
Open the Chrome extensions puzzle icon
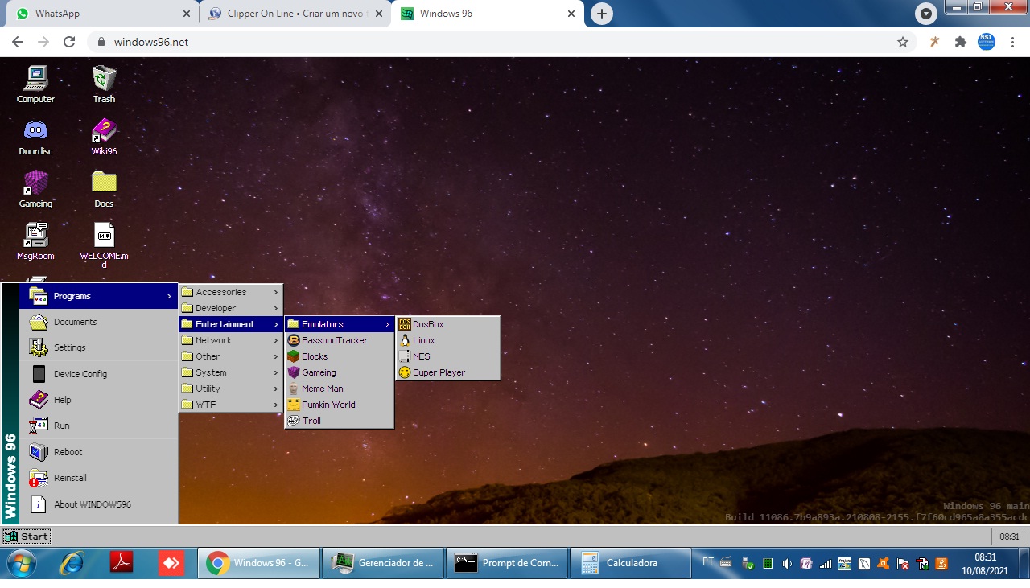tap(960, 42)
